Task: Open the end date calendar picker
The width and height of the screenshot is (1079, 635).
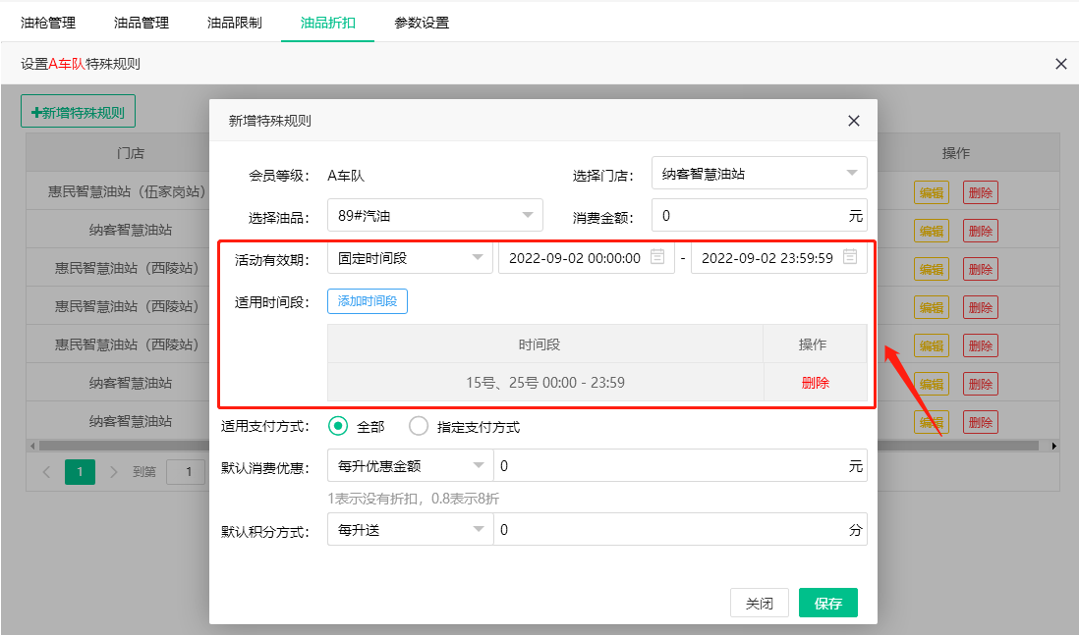Action: [848, 257]
